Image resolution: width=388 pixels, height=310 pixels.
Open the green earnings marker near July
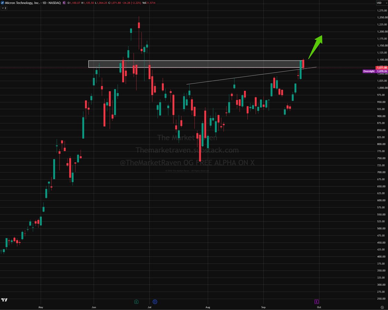(136, 302)
